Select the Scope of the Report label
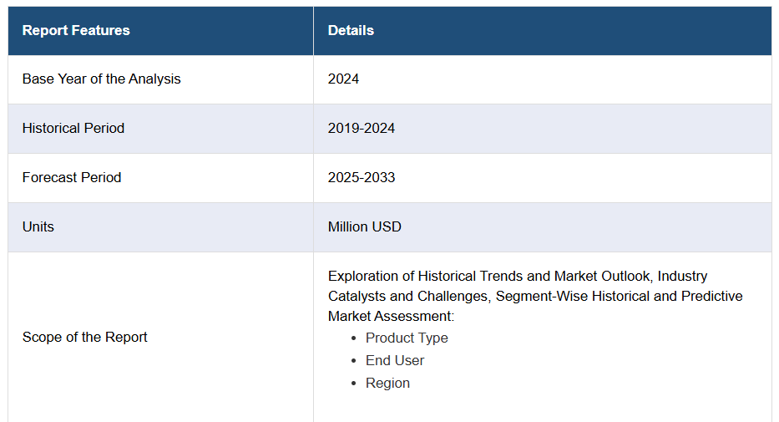Viewport: 779px width, 422px height. (x=85, y=337)
